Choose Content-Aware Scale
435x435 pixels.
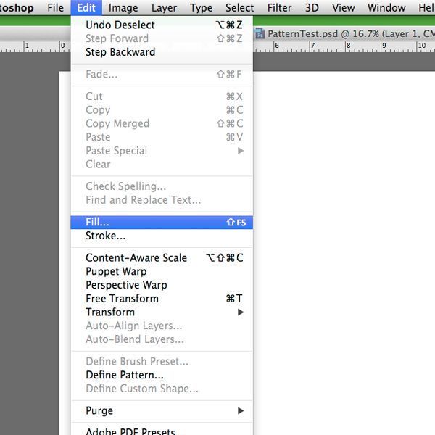162,257
